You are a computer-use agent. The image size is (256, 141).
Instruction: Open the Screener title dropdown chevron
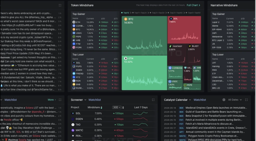pos(85,100)
